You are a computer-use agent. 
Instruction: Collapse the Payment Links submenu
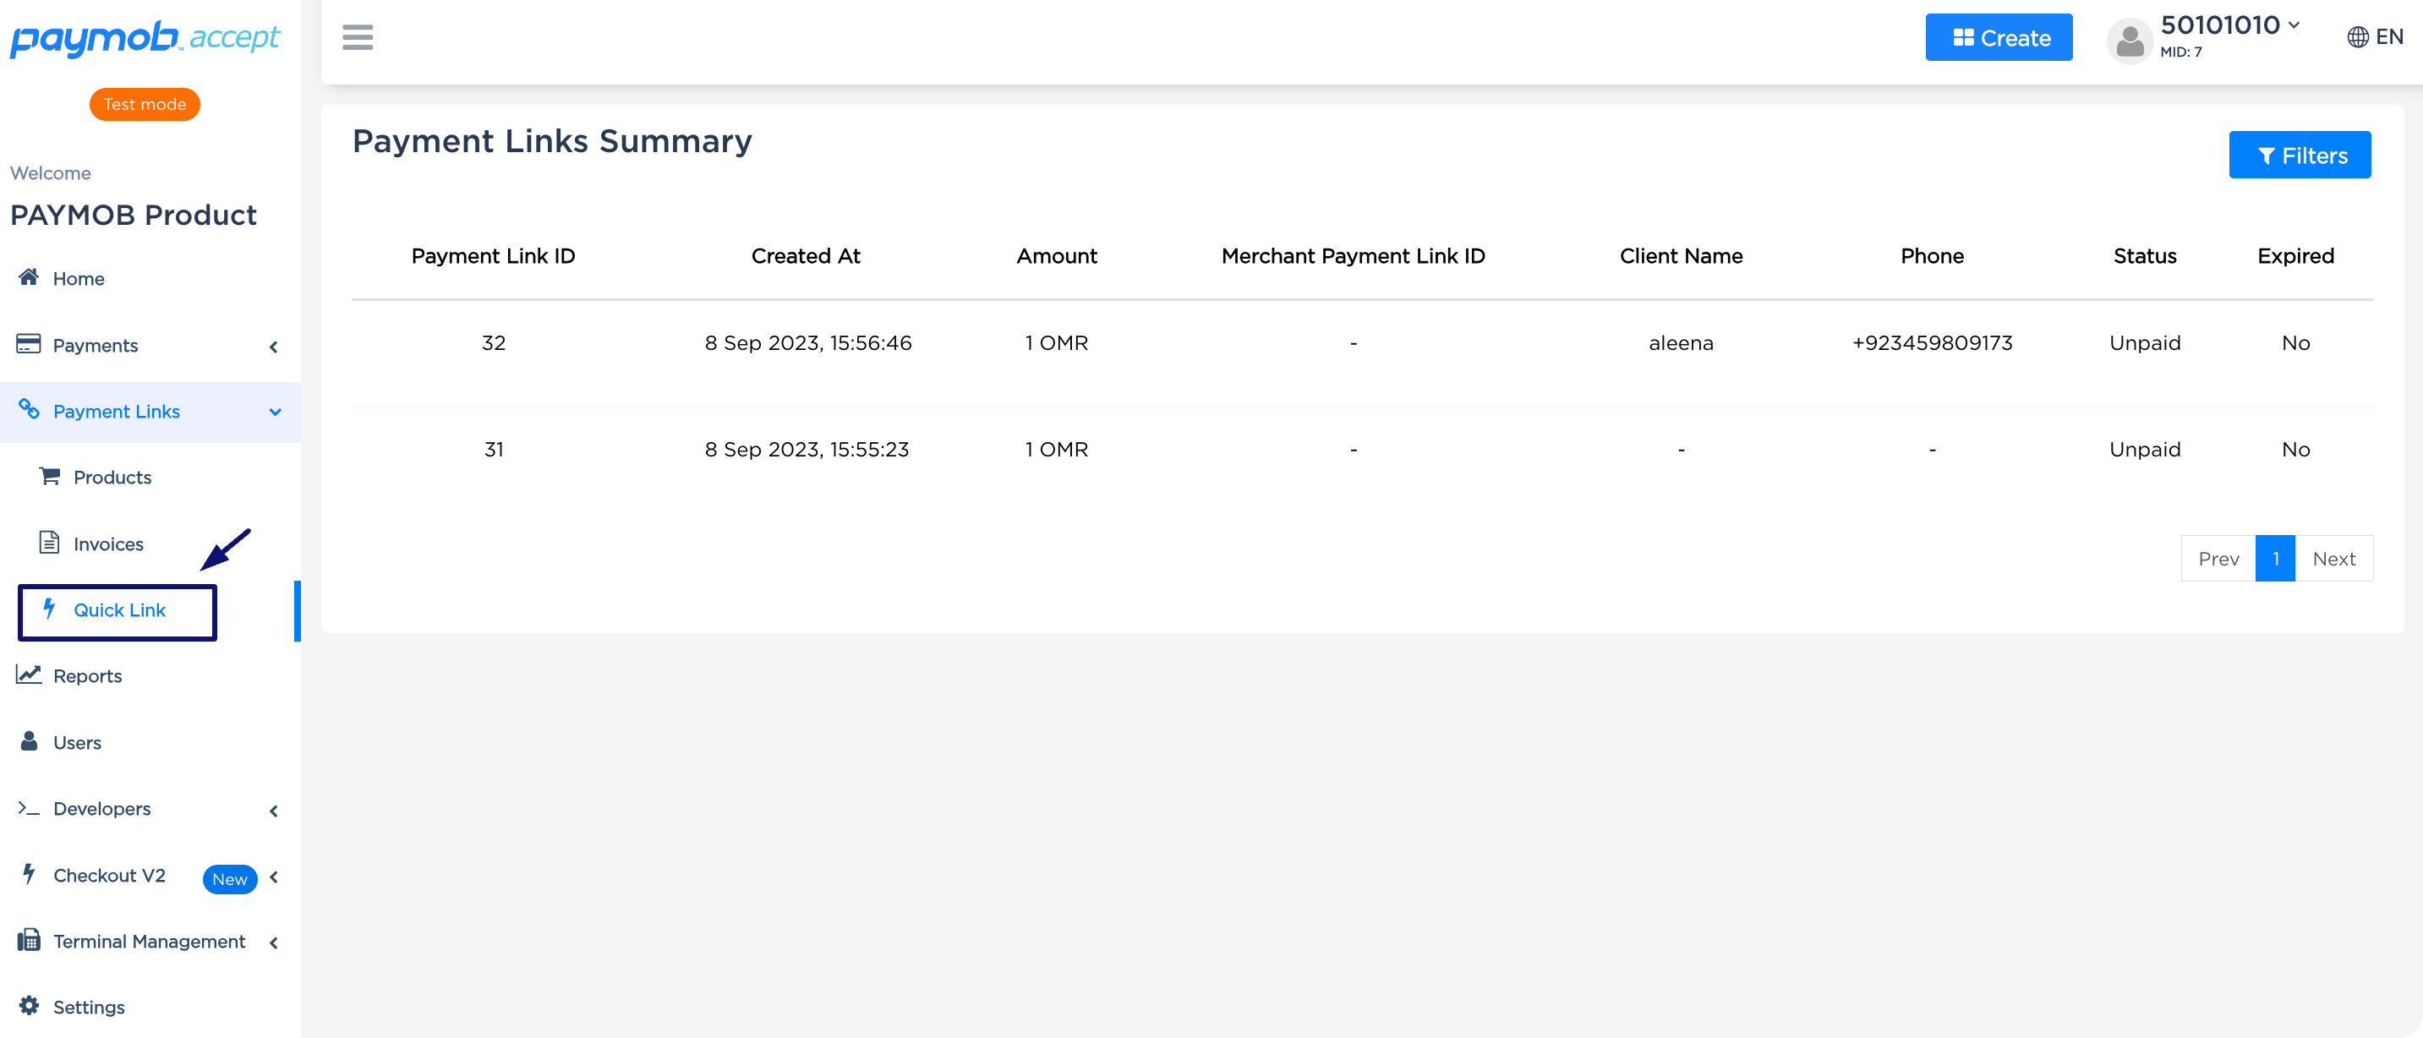274,412
